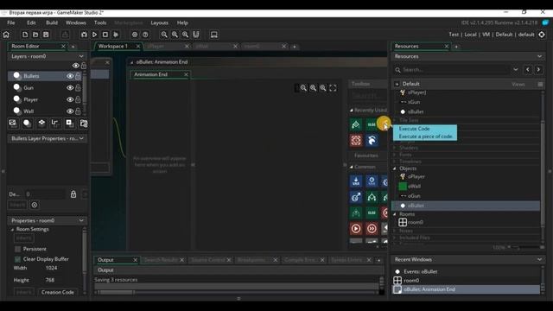Image resolution: width=553 pixels, height=311 pixels.
Task: Select oPlayer object in resource tree
Action: 416,176
